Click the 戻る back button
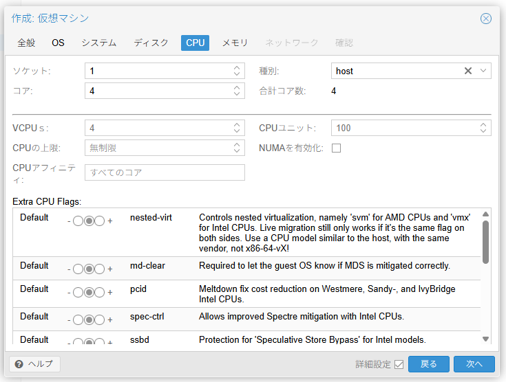This screenshot has height=382, width=506. pos(428,364)
